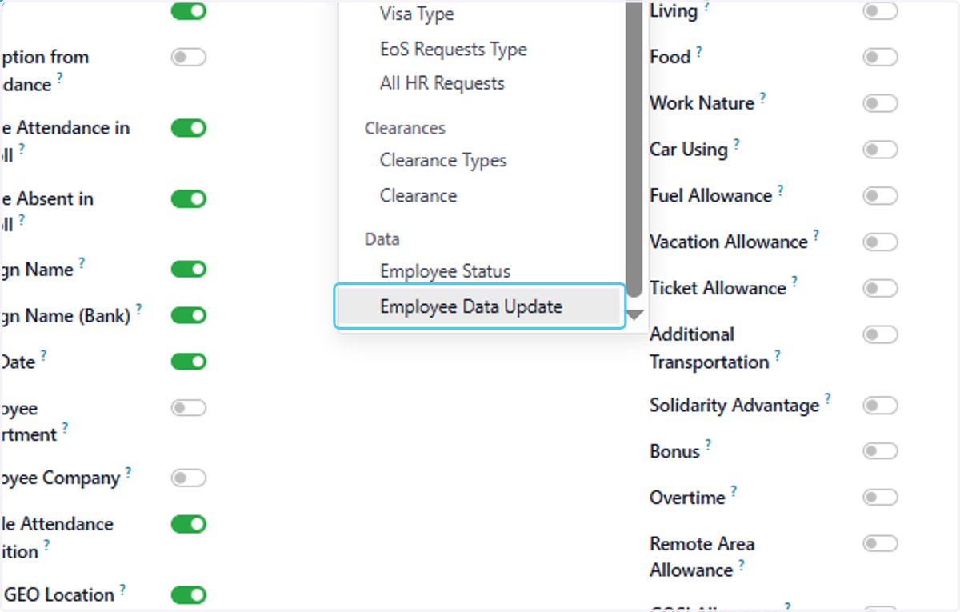Open Employee Status menu entry
This screenshot has width=960, height=612.
coord(445,271)
